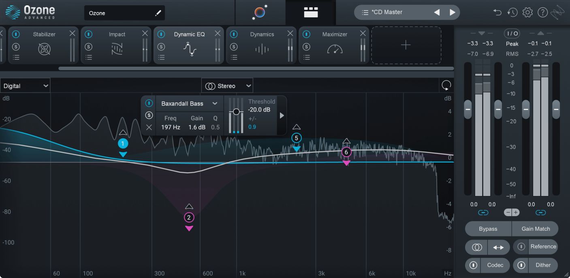Expand the band panel with right arrow

pos(282,116)
